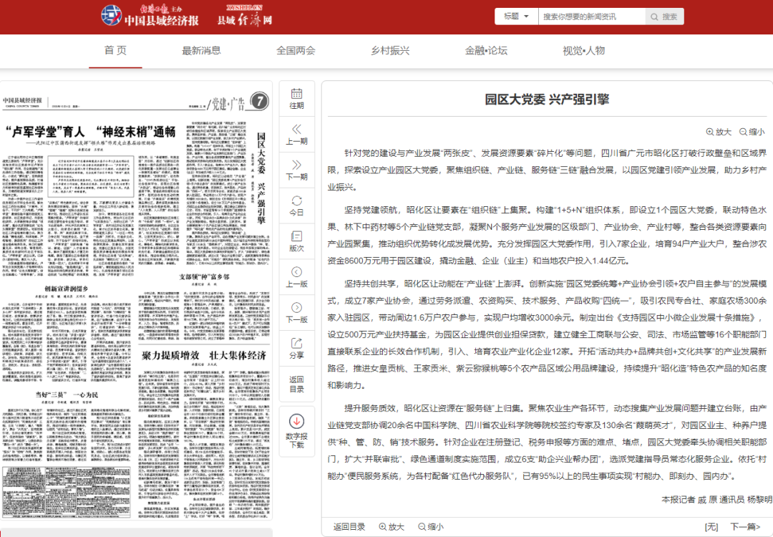Open the 全国两会 tab
The height and width of the screenshot is (537, 773).
296,50
